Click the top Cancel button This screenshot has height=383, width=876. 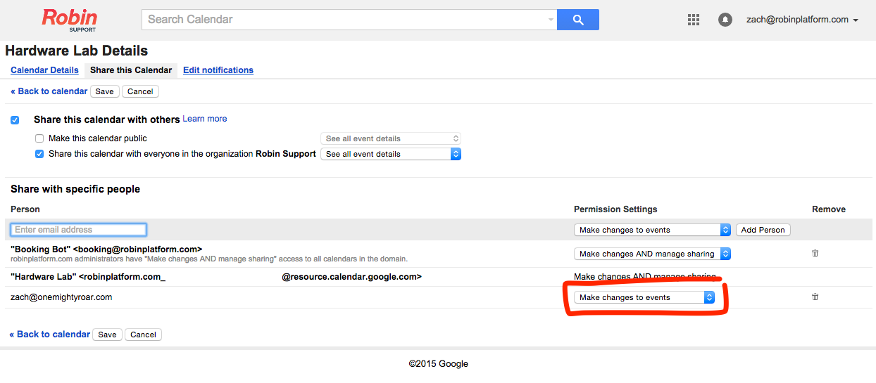click(140, 91)
